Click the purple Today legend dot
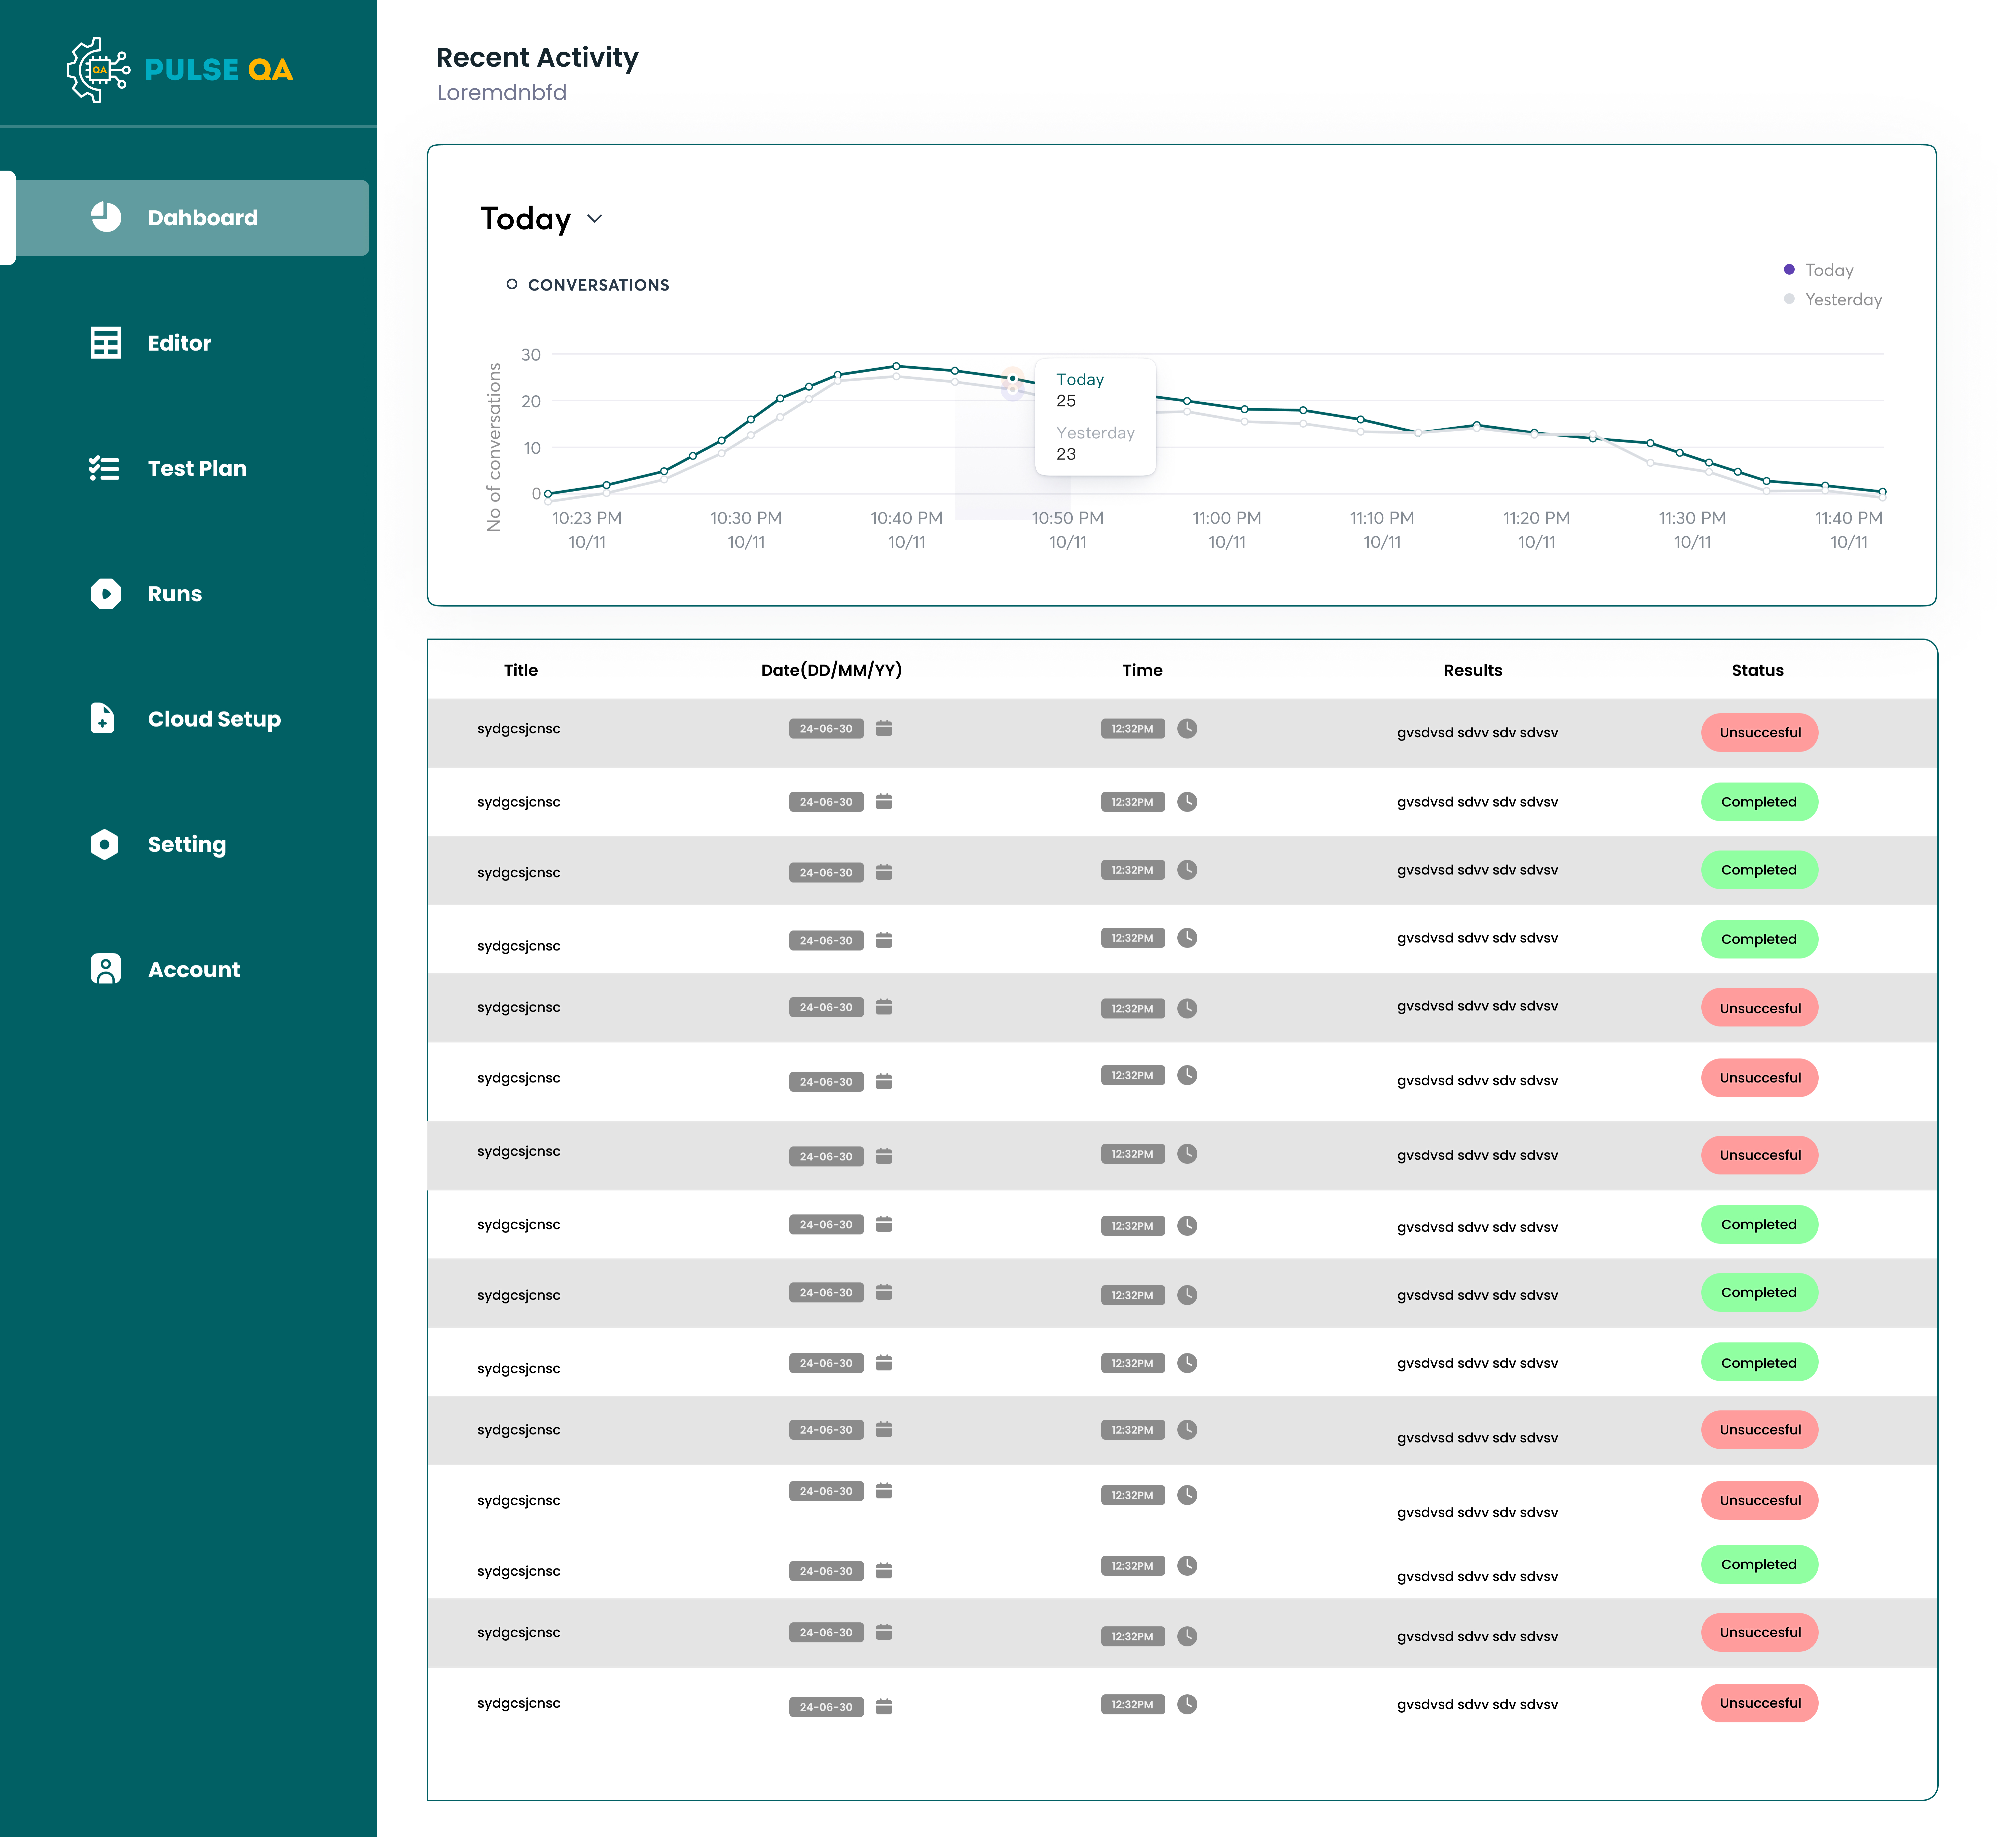Image resolution: width=2016 pixels, height=1837 pixels. point(1789,269)
